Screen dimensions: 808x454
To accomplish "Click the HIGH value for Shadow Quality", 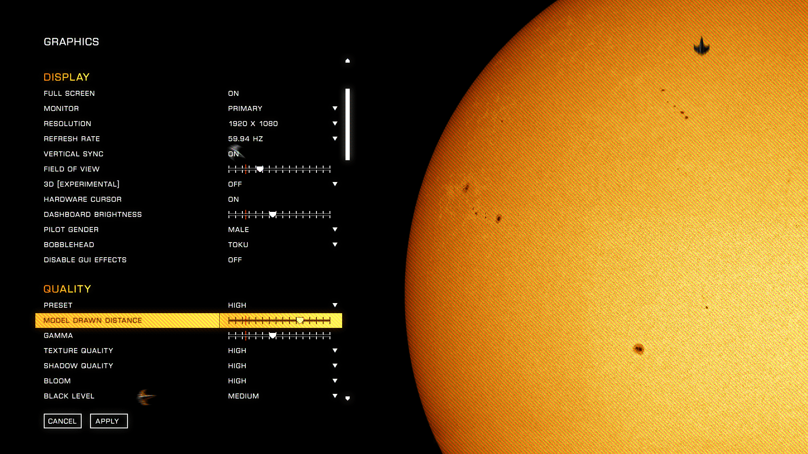I will pyautogui.click(x=237, y=366).
